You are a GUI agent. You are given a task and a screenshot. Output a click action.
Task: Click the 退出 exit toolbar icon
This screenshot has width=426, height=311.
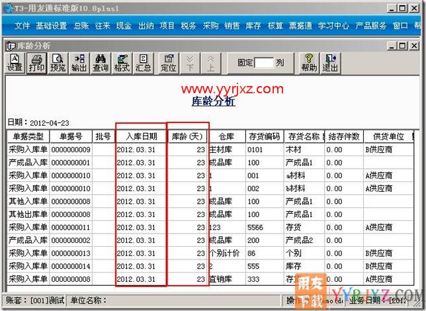tap(330, 63)
